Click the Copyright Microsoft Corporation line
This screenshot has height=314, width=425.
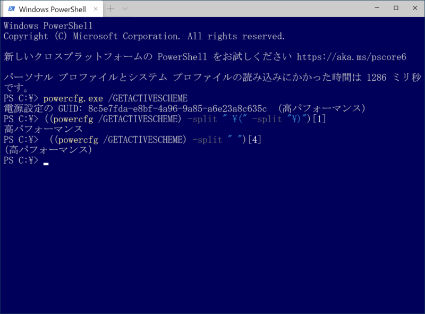click(144, 36)
